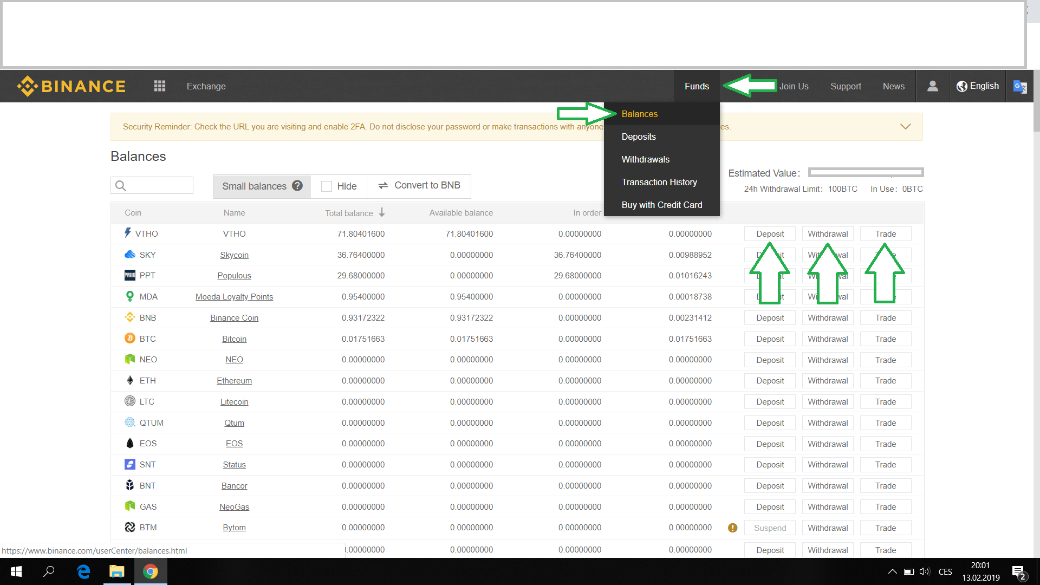Click the VTHO coin icon
Viewport: 1040px width, 585px height.
128,233
